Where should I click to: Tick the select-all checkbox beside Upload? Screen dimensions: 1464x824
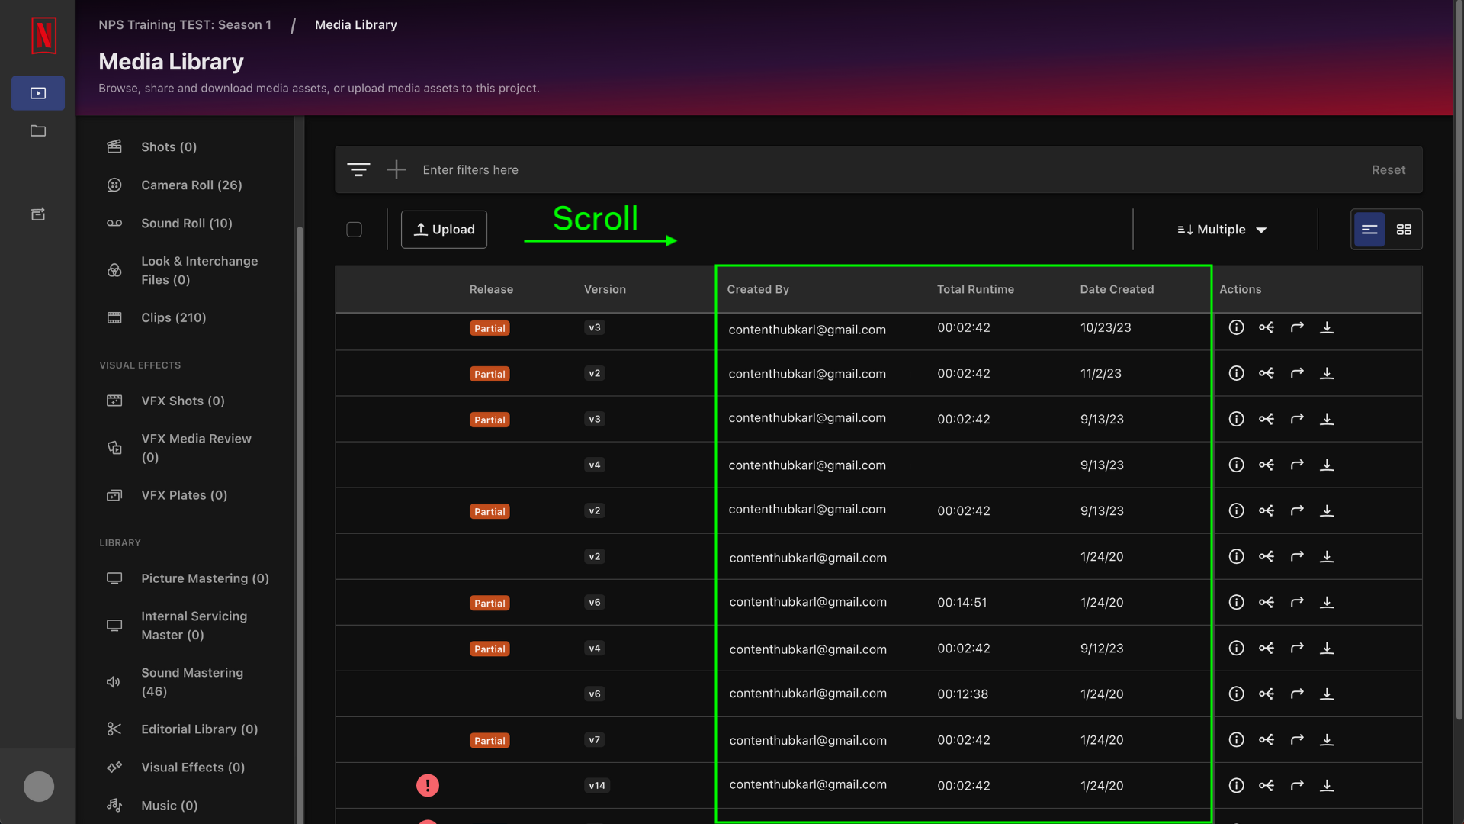[x=354, y=230]
